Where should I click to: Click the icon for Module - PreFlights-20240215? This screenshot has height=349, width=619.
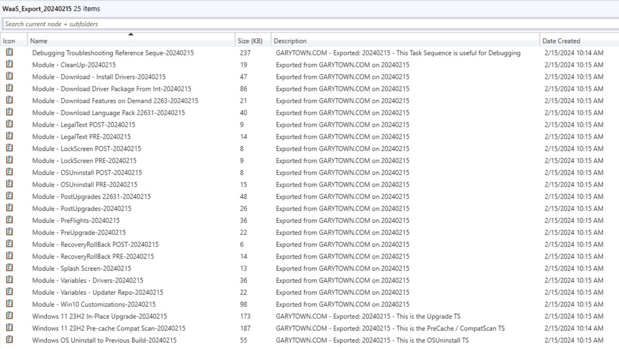(x=9, y=220)
